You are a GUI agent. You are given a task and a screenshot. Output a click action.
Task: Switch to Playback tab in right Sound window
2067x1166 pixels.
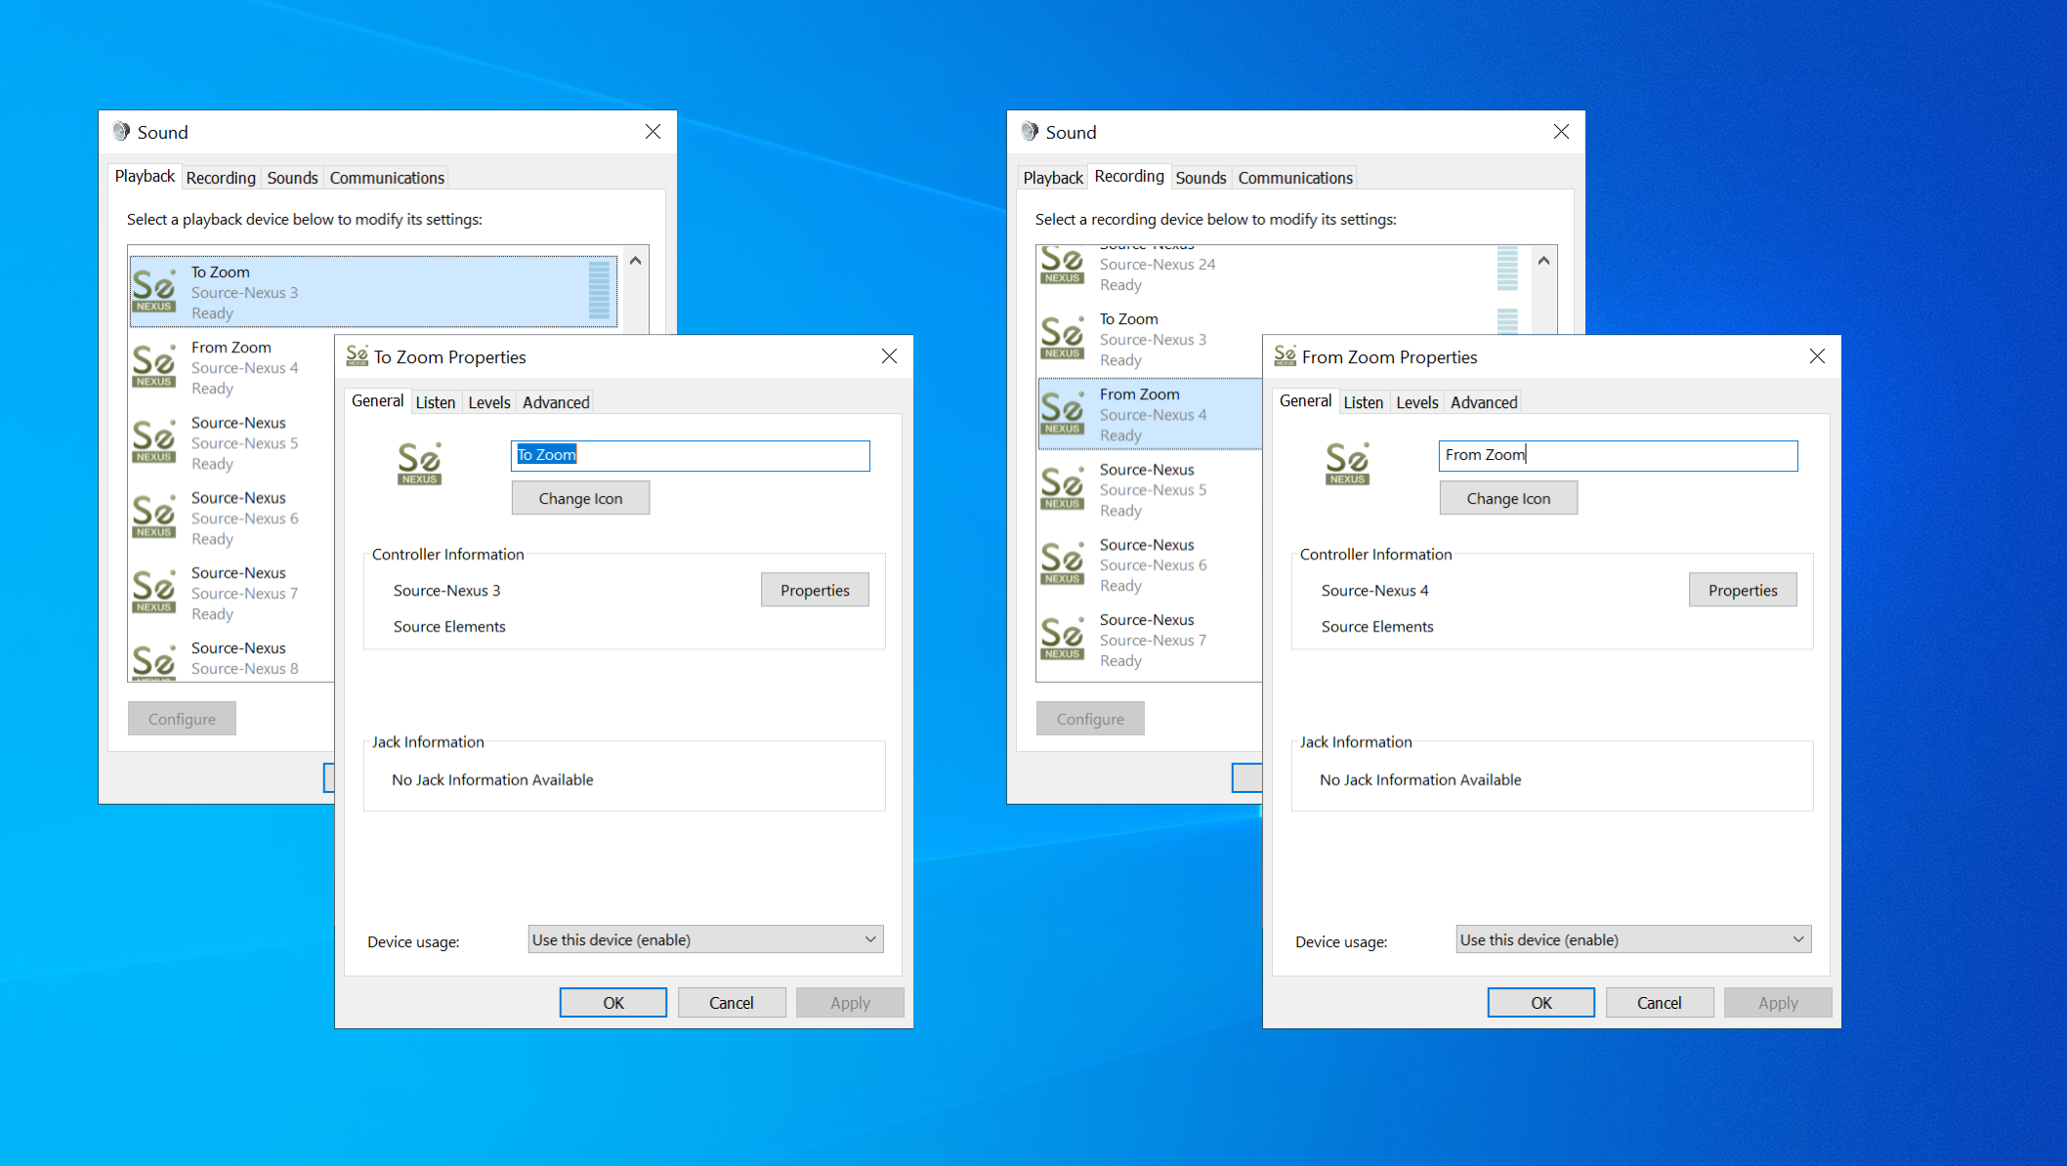1053,178
